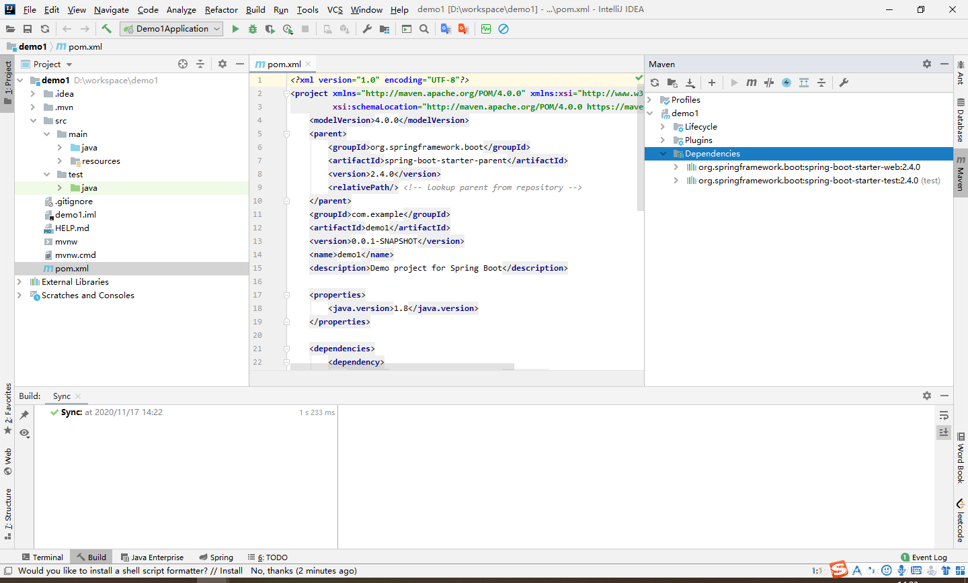Close the pom.xml editor tab

(308, 64)
